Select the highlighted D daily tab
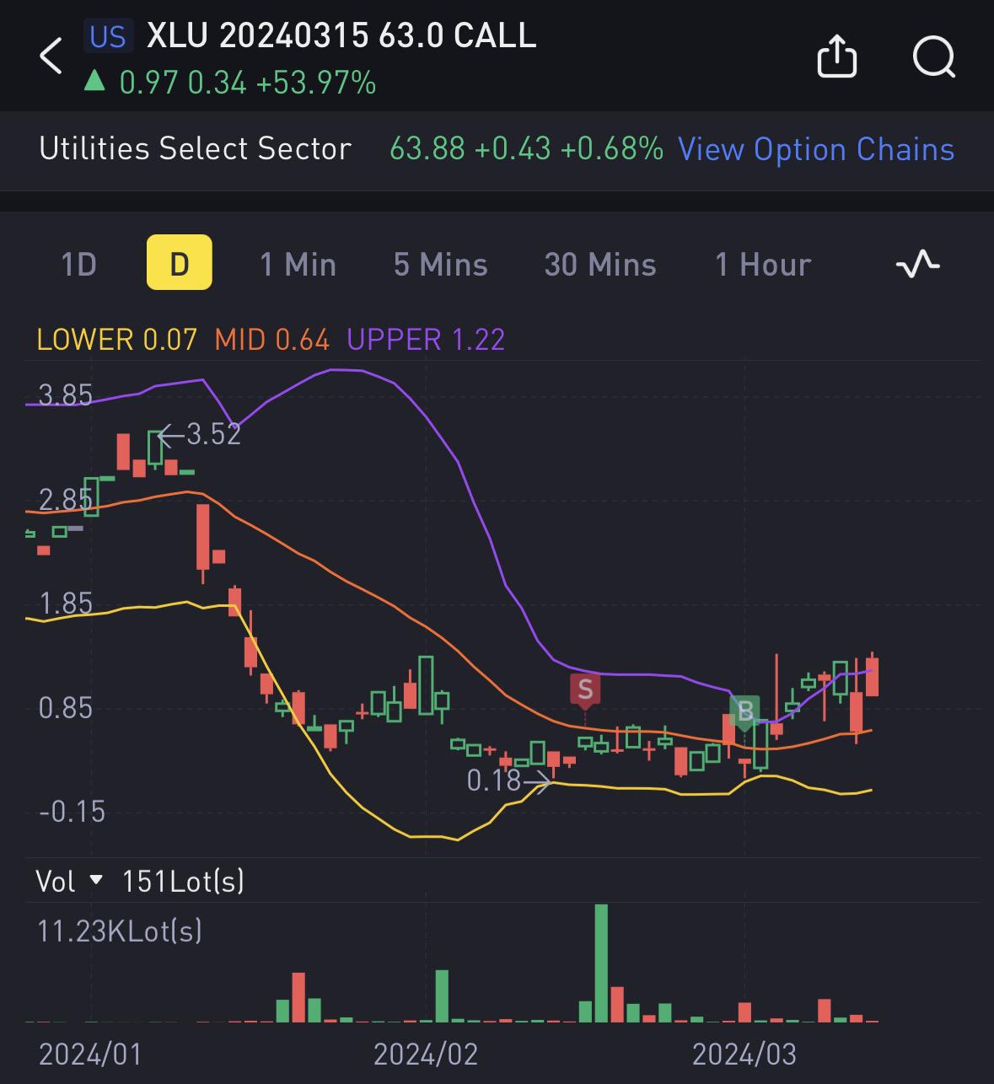The height and width of the screenshot is (1084, 994). [x=180, y=263]
